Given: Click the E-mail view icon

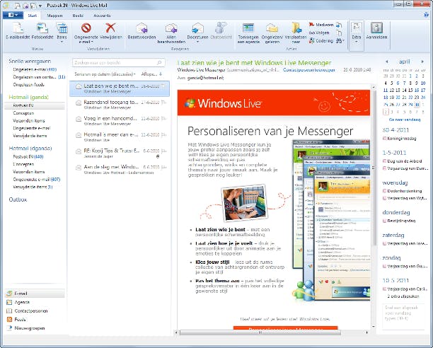Looking at the screenshot, I should click(9, 294).
